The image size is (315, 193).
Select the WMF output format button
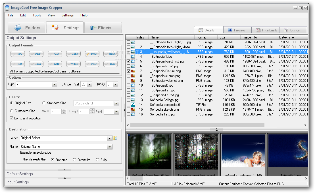tap(73, 64)
